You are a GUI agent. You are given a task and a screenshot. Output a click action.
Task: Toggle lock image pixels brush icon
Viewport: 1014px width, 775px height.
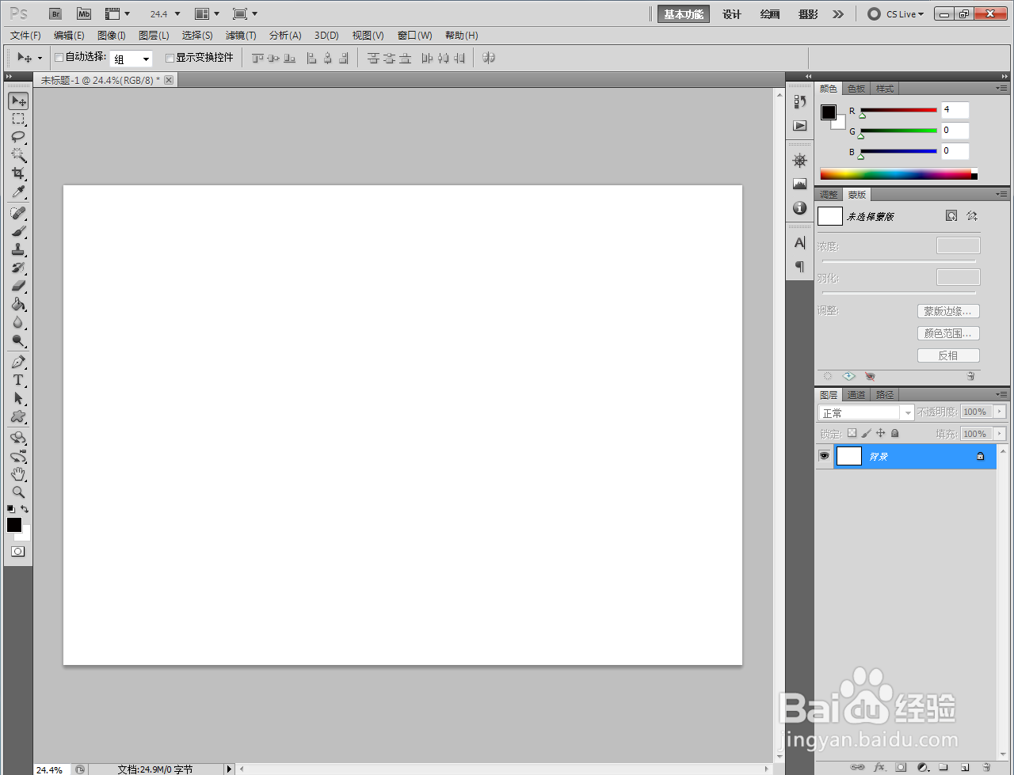[x=866, y=434]
